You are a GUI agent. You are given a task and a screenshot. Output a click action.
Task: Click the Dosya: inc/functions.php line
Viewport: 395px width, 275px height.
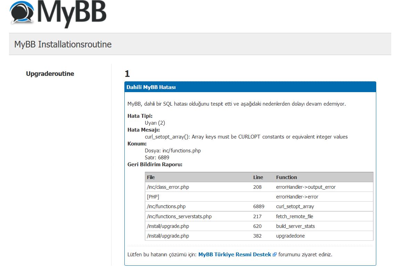pos(173,150)
